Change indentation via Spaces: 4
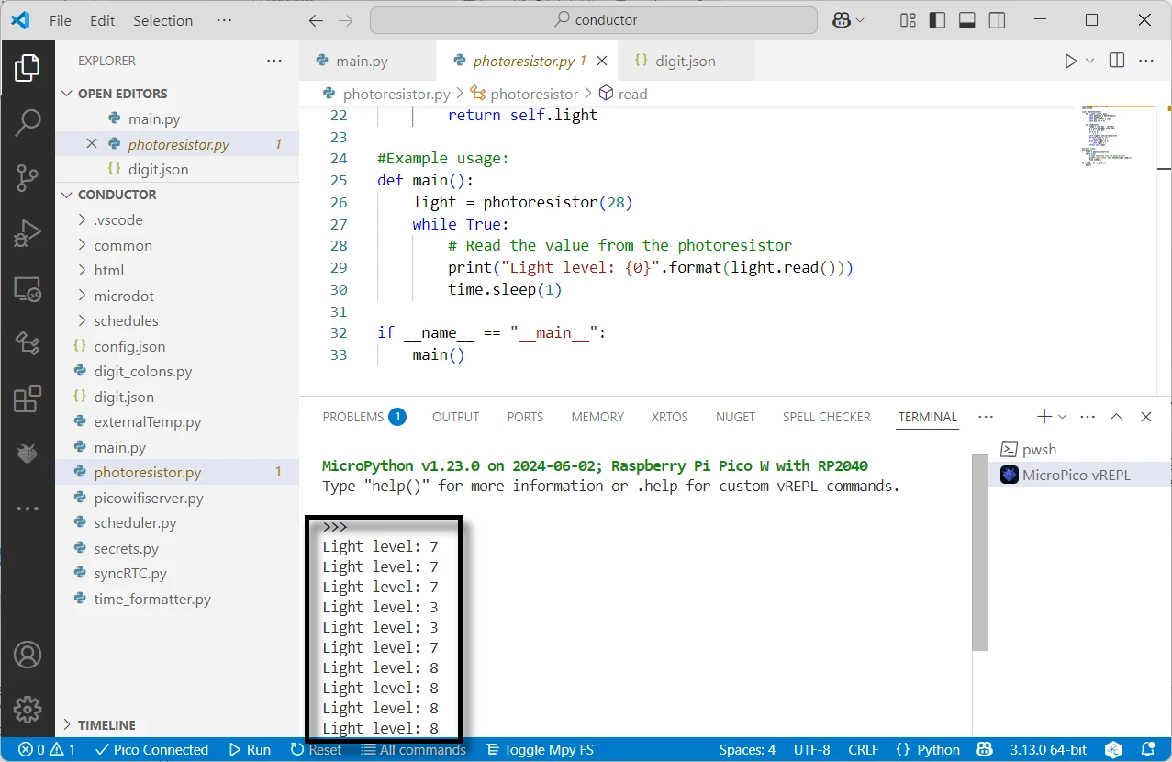1172x762 pixels. pos(747,749)
